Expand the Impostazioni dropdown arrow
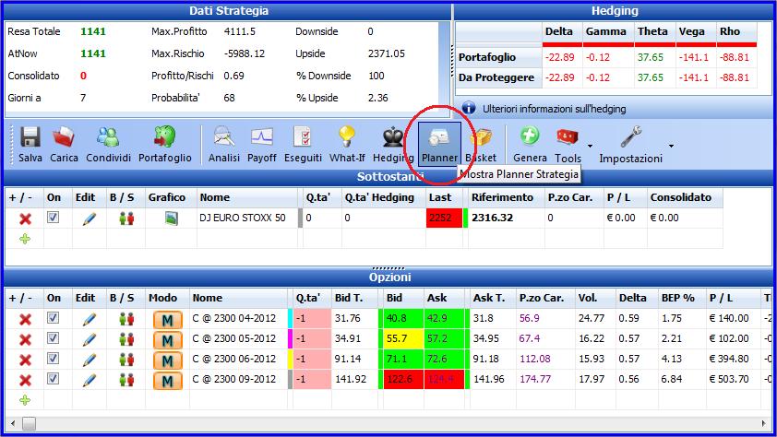Screen dimensions: 777x437 pos(671,146)
